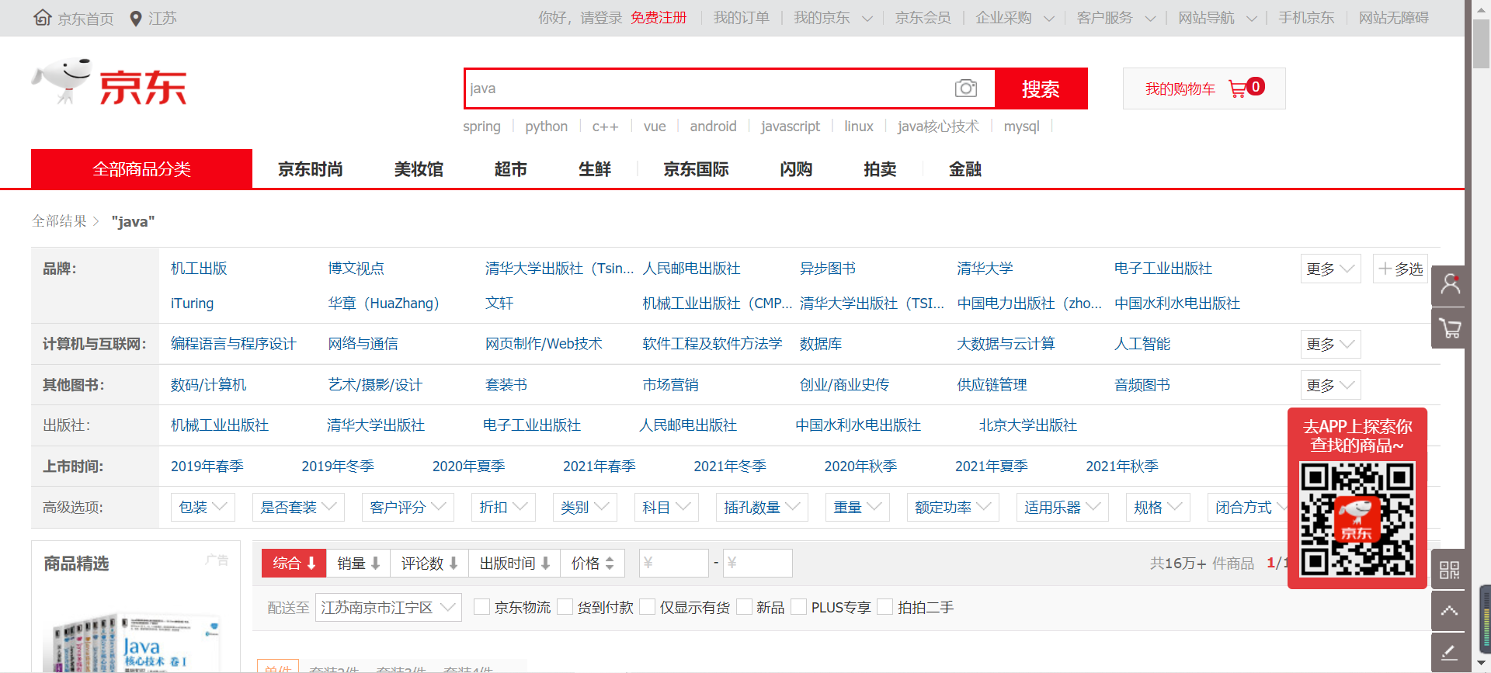
Task: Filter by 编程语言与程序设计 category
Action: coord(233,344)
